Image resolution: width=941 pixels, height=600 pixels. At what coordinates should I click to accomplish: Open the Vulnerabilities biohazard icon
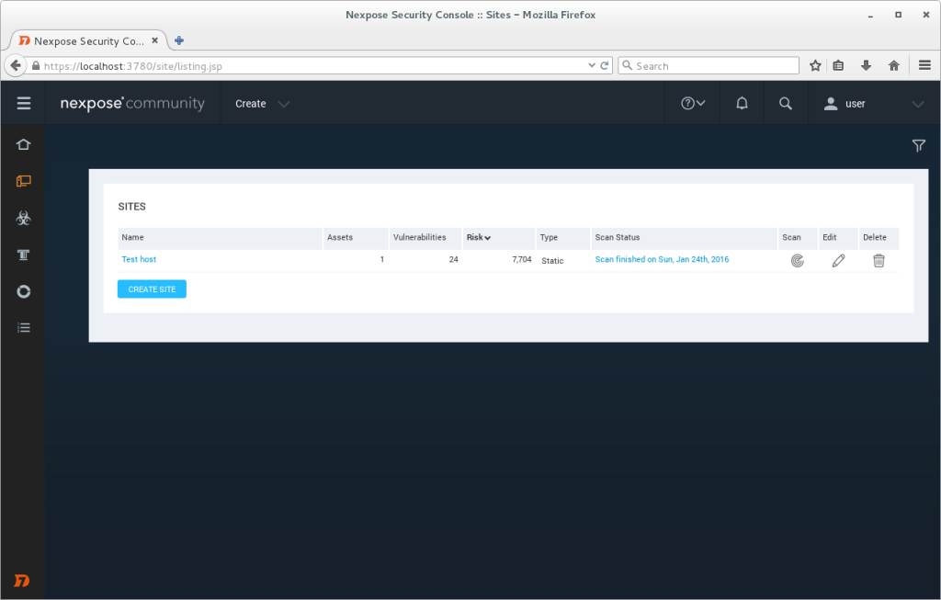click(x=23, y=218)
